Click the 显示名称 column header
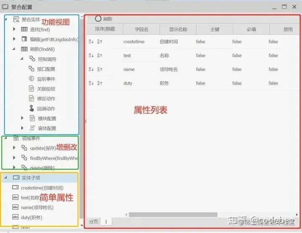This screenshot has width=302, height=233. pyautogui.click(x=178, y=29)
